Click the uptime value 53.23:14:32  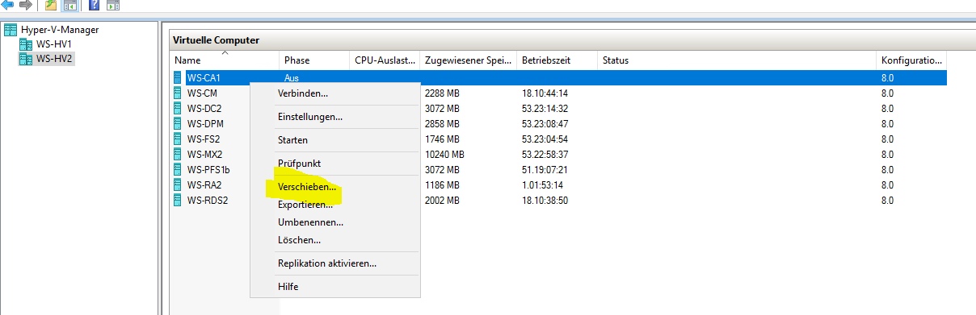tap(545, 109)
